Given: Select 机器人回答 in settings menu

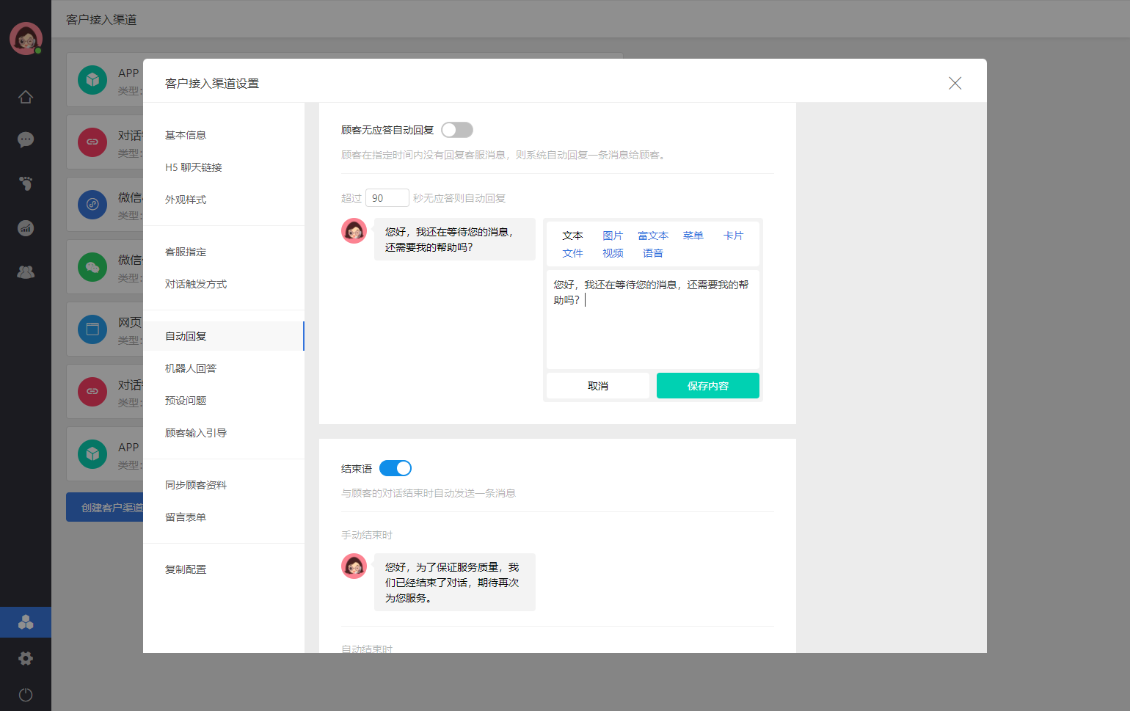Looking at the screenshot, I should pos(224,368).
